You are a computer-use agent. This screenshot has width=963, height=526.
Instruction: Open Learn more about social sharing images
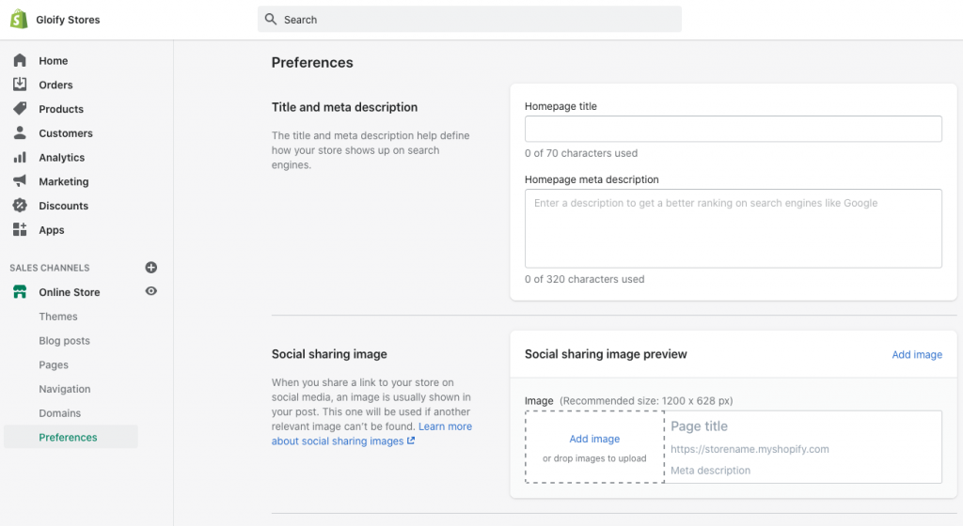pos(371,433)
